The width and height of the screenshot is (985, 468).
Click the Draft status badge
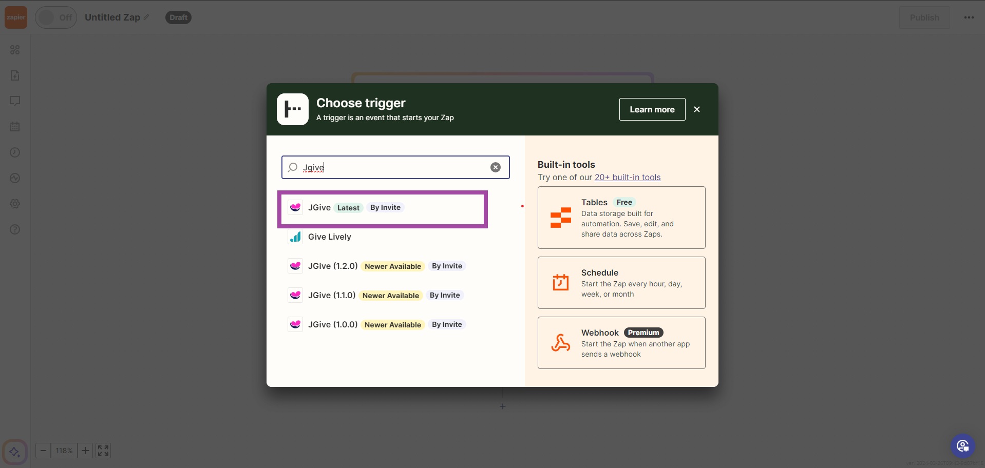[x=178, y=17]
